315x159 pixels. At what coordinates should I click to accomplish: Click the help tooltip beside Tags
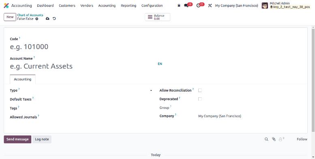coord(19,107)
